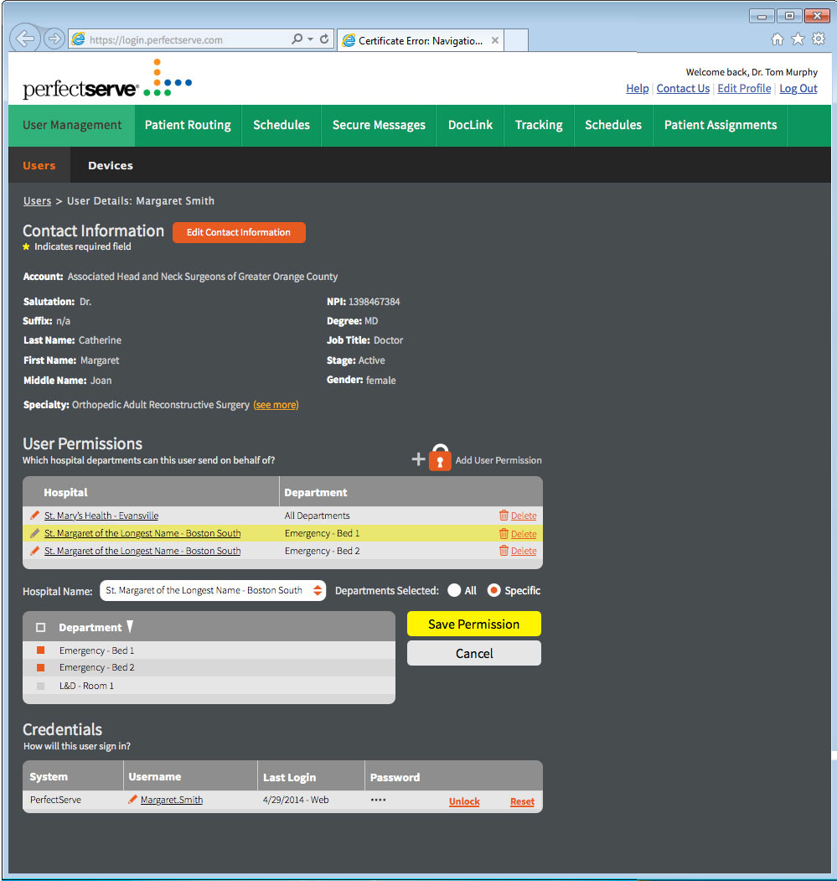Select the All departments radio button
This screenshot has height=881, width=837.
[x=454, y=590]
